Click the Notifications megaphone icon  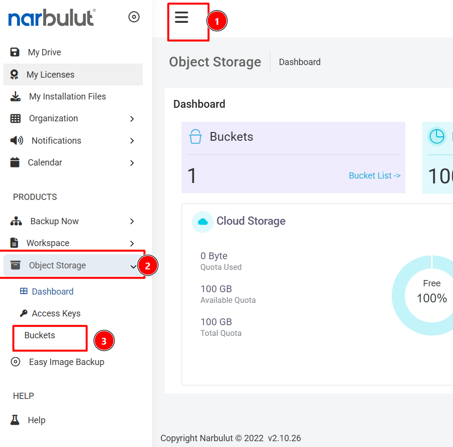17,141
